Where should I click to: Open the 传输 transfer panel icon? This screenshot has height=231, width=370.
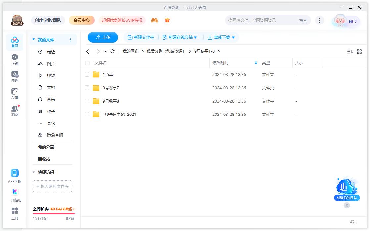pyautogui.click(x=14, y=59)
